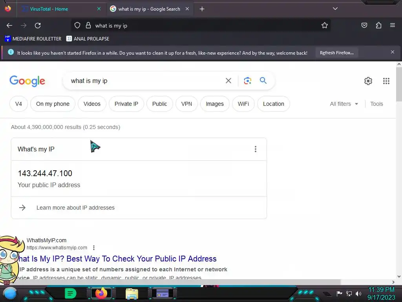Bookmark this page with the star icon

click(x=325, y=26)
